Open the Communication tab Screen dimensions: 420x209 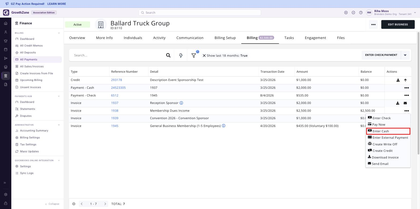point(190,38)
